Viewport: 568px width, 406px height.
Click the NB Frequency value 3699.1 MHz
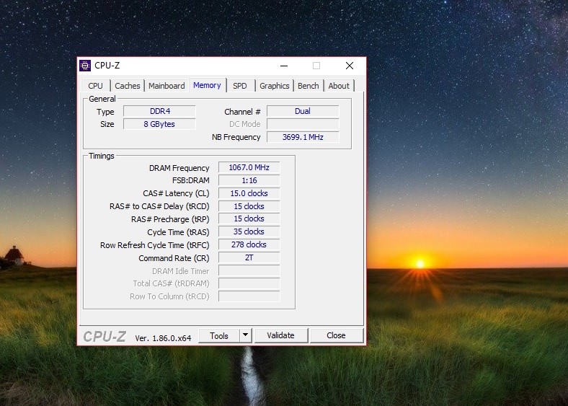[x=303, y=137]
